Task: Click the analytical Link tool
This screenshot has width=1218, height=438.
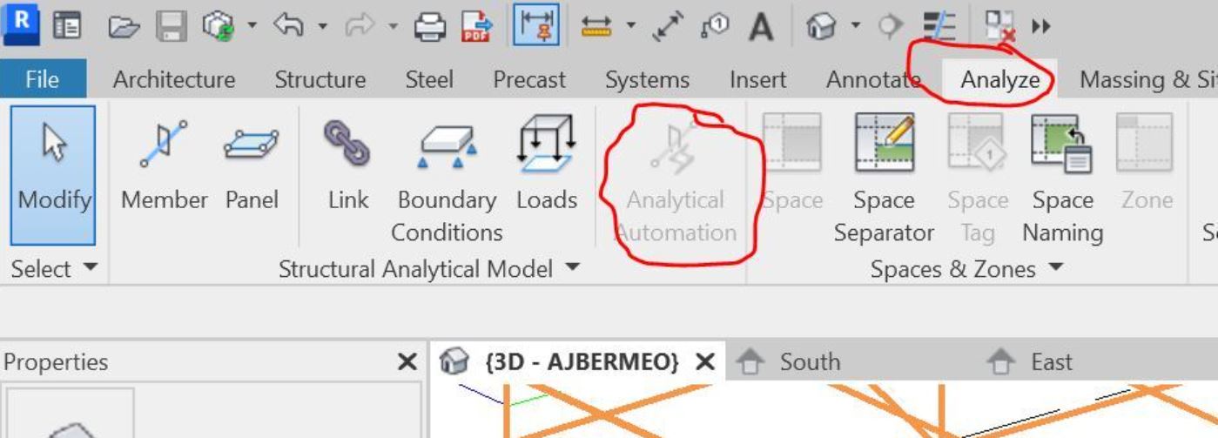Action: (348, 165)
